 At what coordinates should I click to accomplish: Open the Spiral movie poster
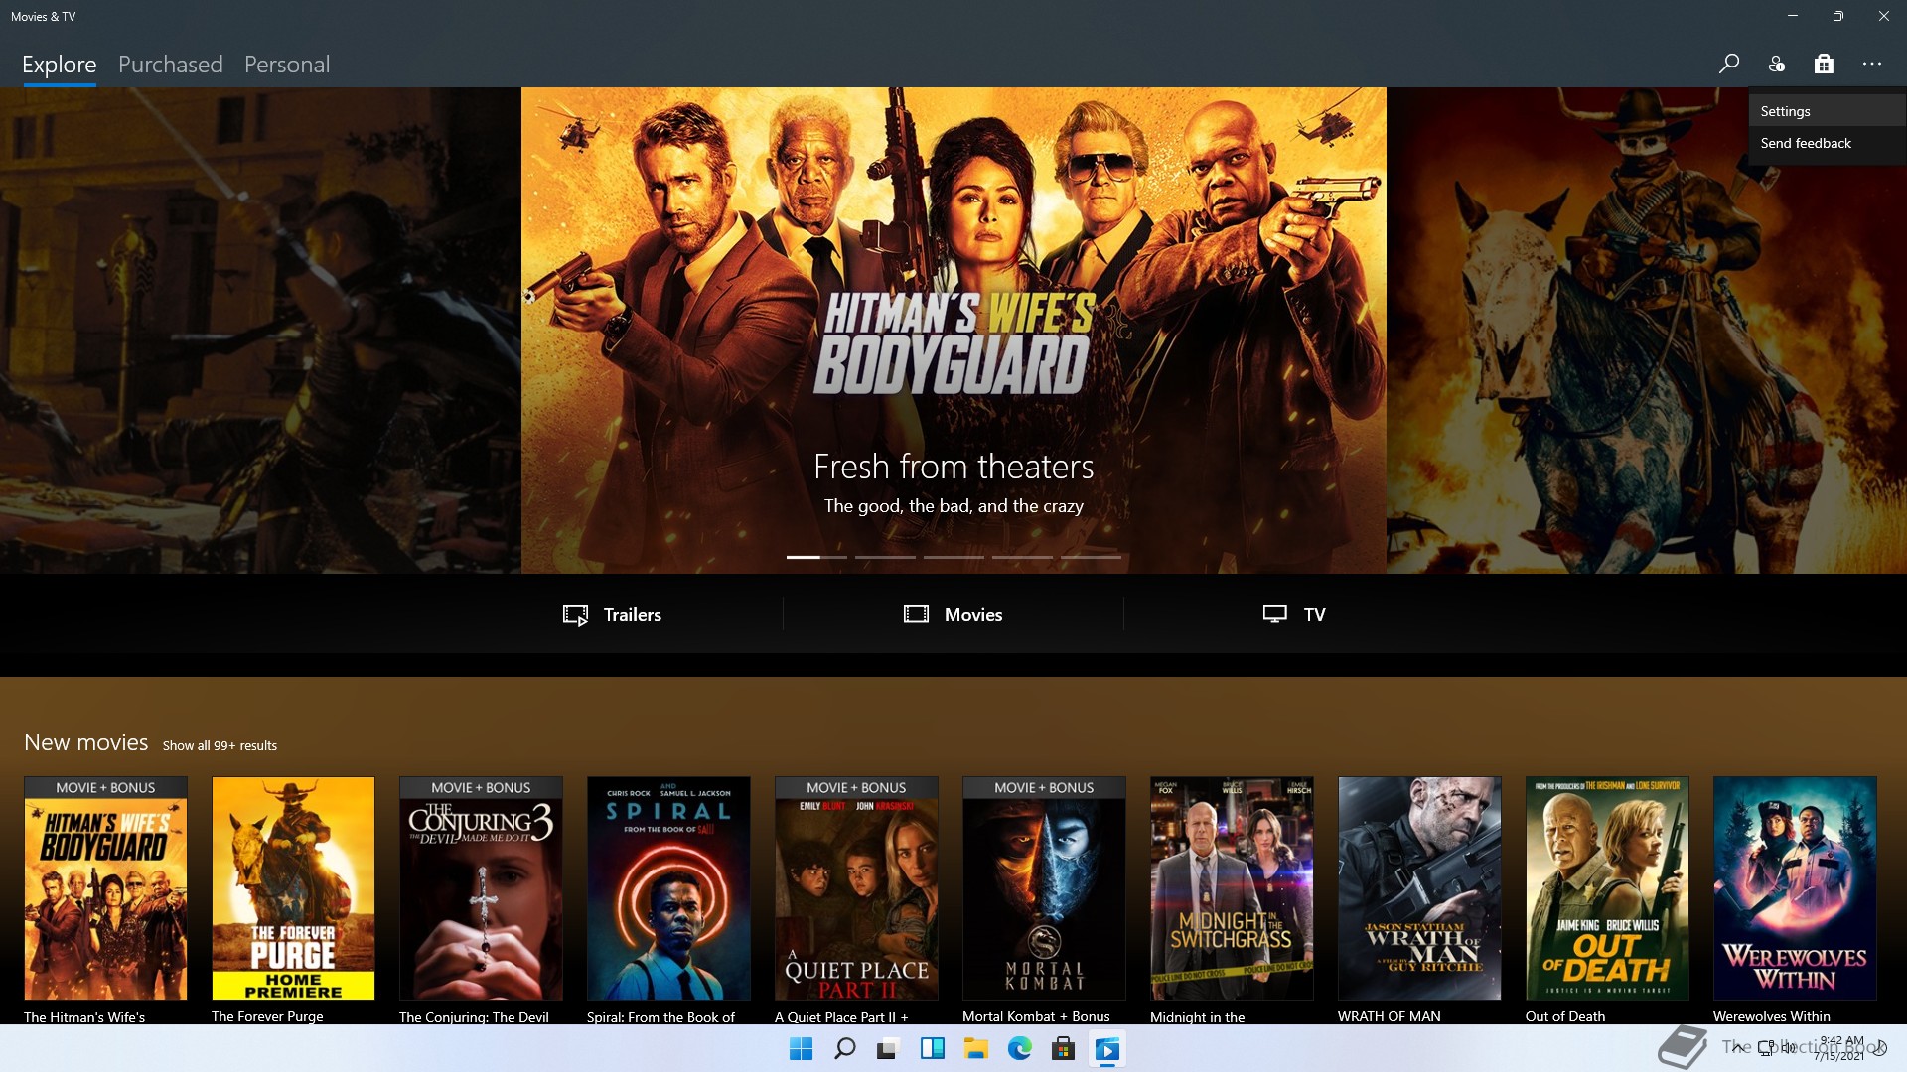(x=668, y=888)
